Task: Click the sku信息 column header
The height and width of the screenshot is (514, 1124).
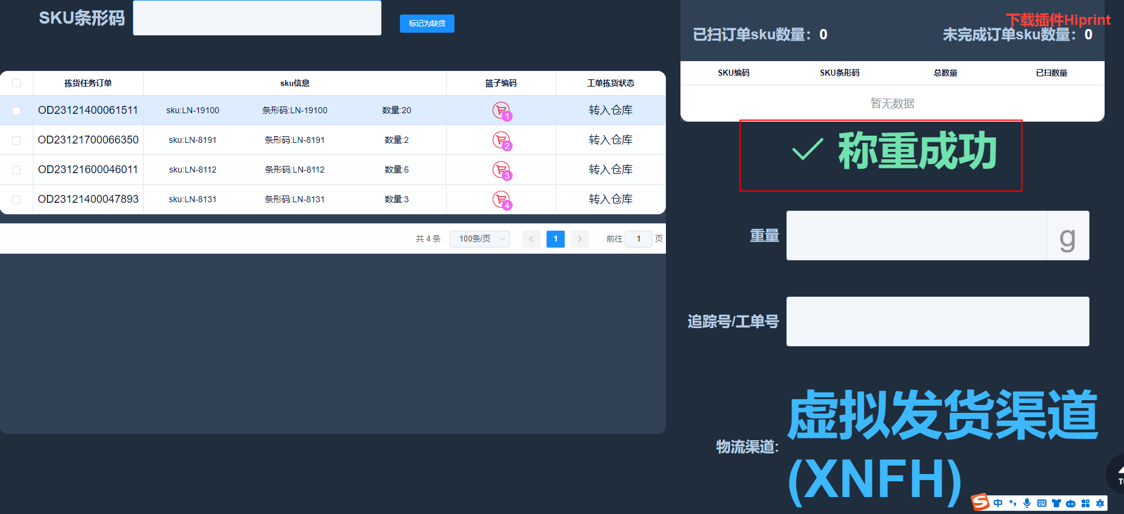Action: (295, 83)
